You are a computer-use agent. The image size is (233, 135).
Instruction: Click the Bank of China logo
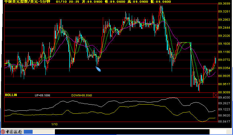coord(12,132)
